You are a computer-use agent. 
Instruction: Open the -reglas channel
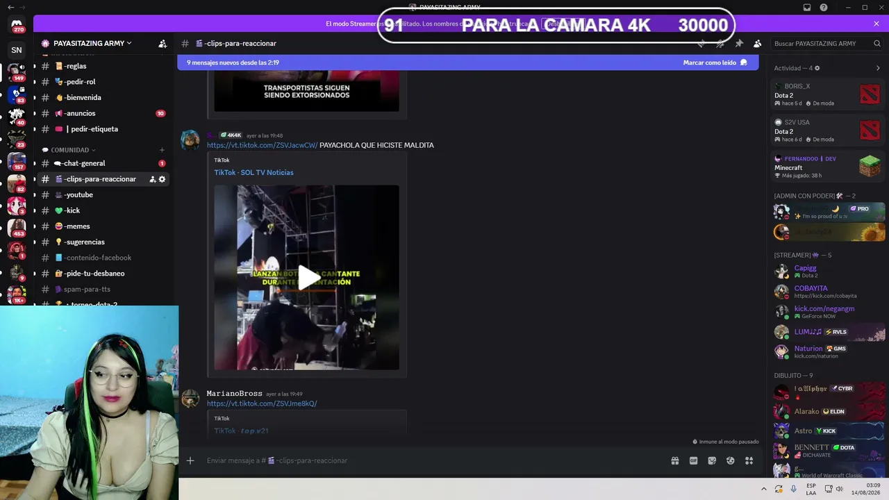pyautogui.click(x=101, y=66)
